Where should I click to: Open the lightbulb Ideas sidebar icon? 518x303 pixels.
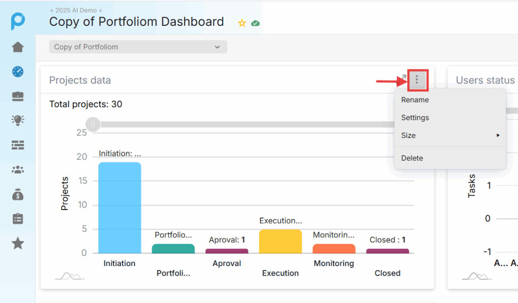click(x=18, y=121)
